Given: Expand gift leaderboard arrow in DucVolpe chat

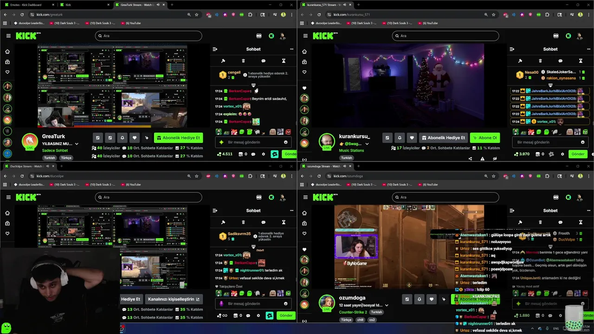Looking at the screenshot, I should point(253,247).
